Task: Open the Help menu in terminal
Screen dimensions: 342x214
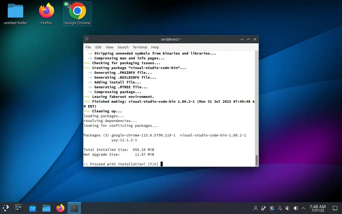Action: pos(155,47)
